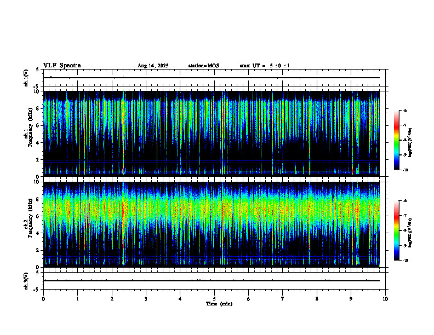This screenshot has width=434, height=335.
Task: Click the "VLF Spectra" plot title
Action: click(x=62, y=66)
